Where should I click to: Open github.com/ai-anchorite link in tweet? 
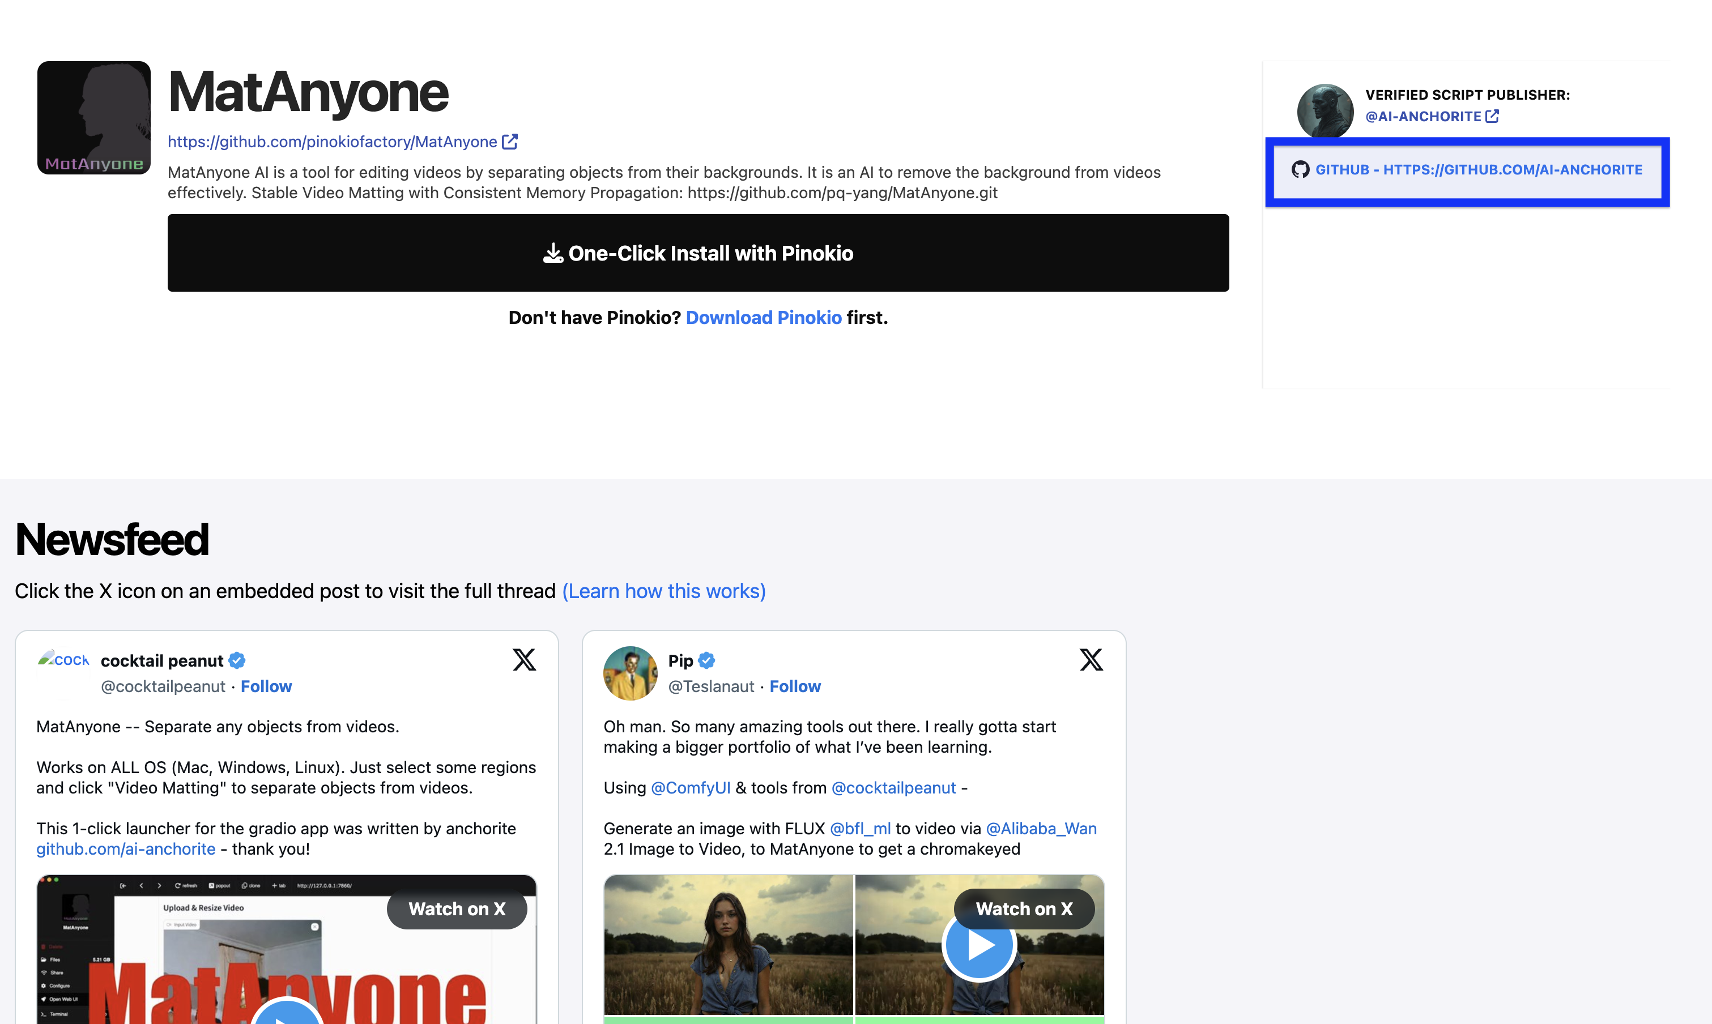coord(126,850)
